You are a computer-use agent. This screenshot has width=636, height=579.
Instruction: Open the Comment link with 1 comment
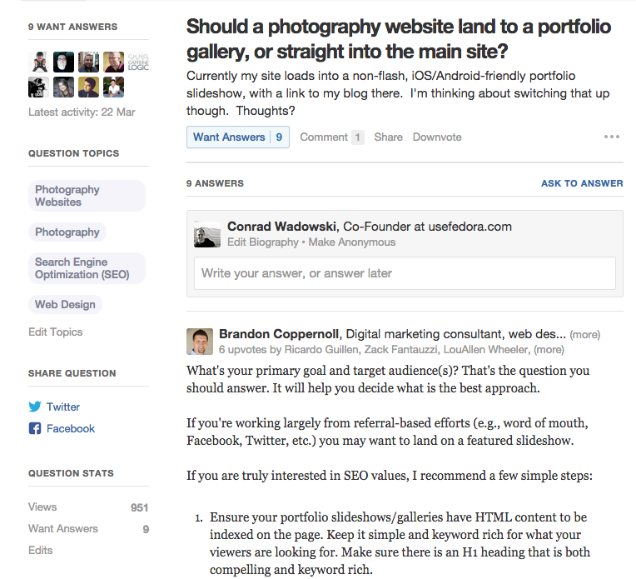[x=331, y=137]
